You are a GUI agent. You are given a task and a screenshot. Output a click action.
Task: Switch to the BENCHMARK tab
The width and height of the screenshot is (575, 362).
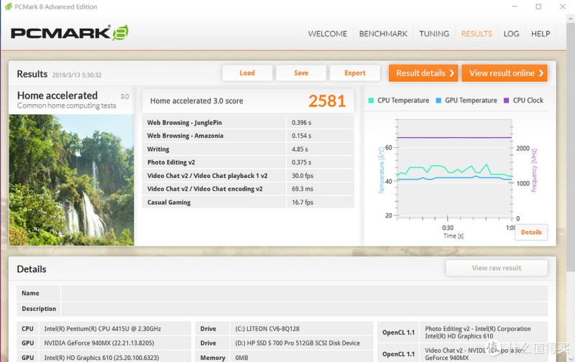point(383,34)
